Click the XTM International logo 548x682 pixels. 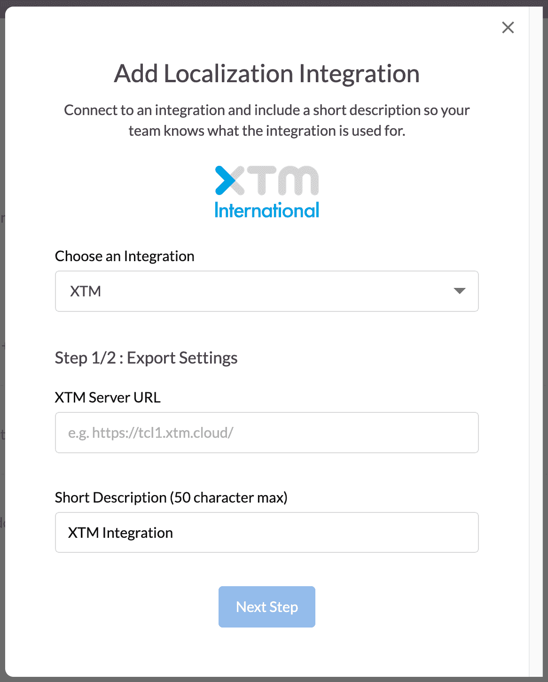[267, 192]
